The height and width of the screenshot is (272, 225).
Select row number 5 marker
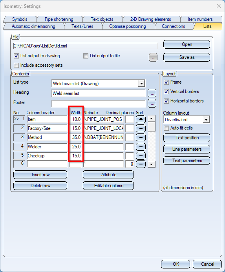(x=19, y=155)
